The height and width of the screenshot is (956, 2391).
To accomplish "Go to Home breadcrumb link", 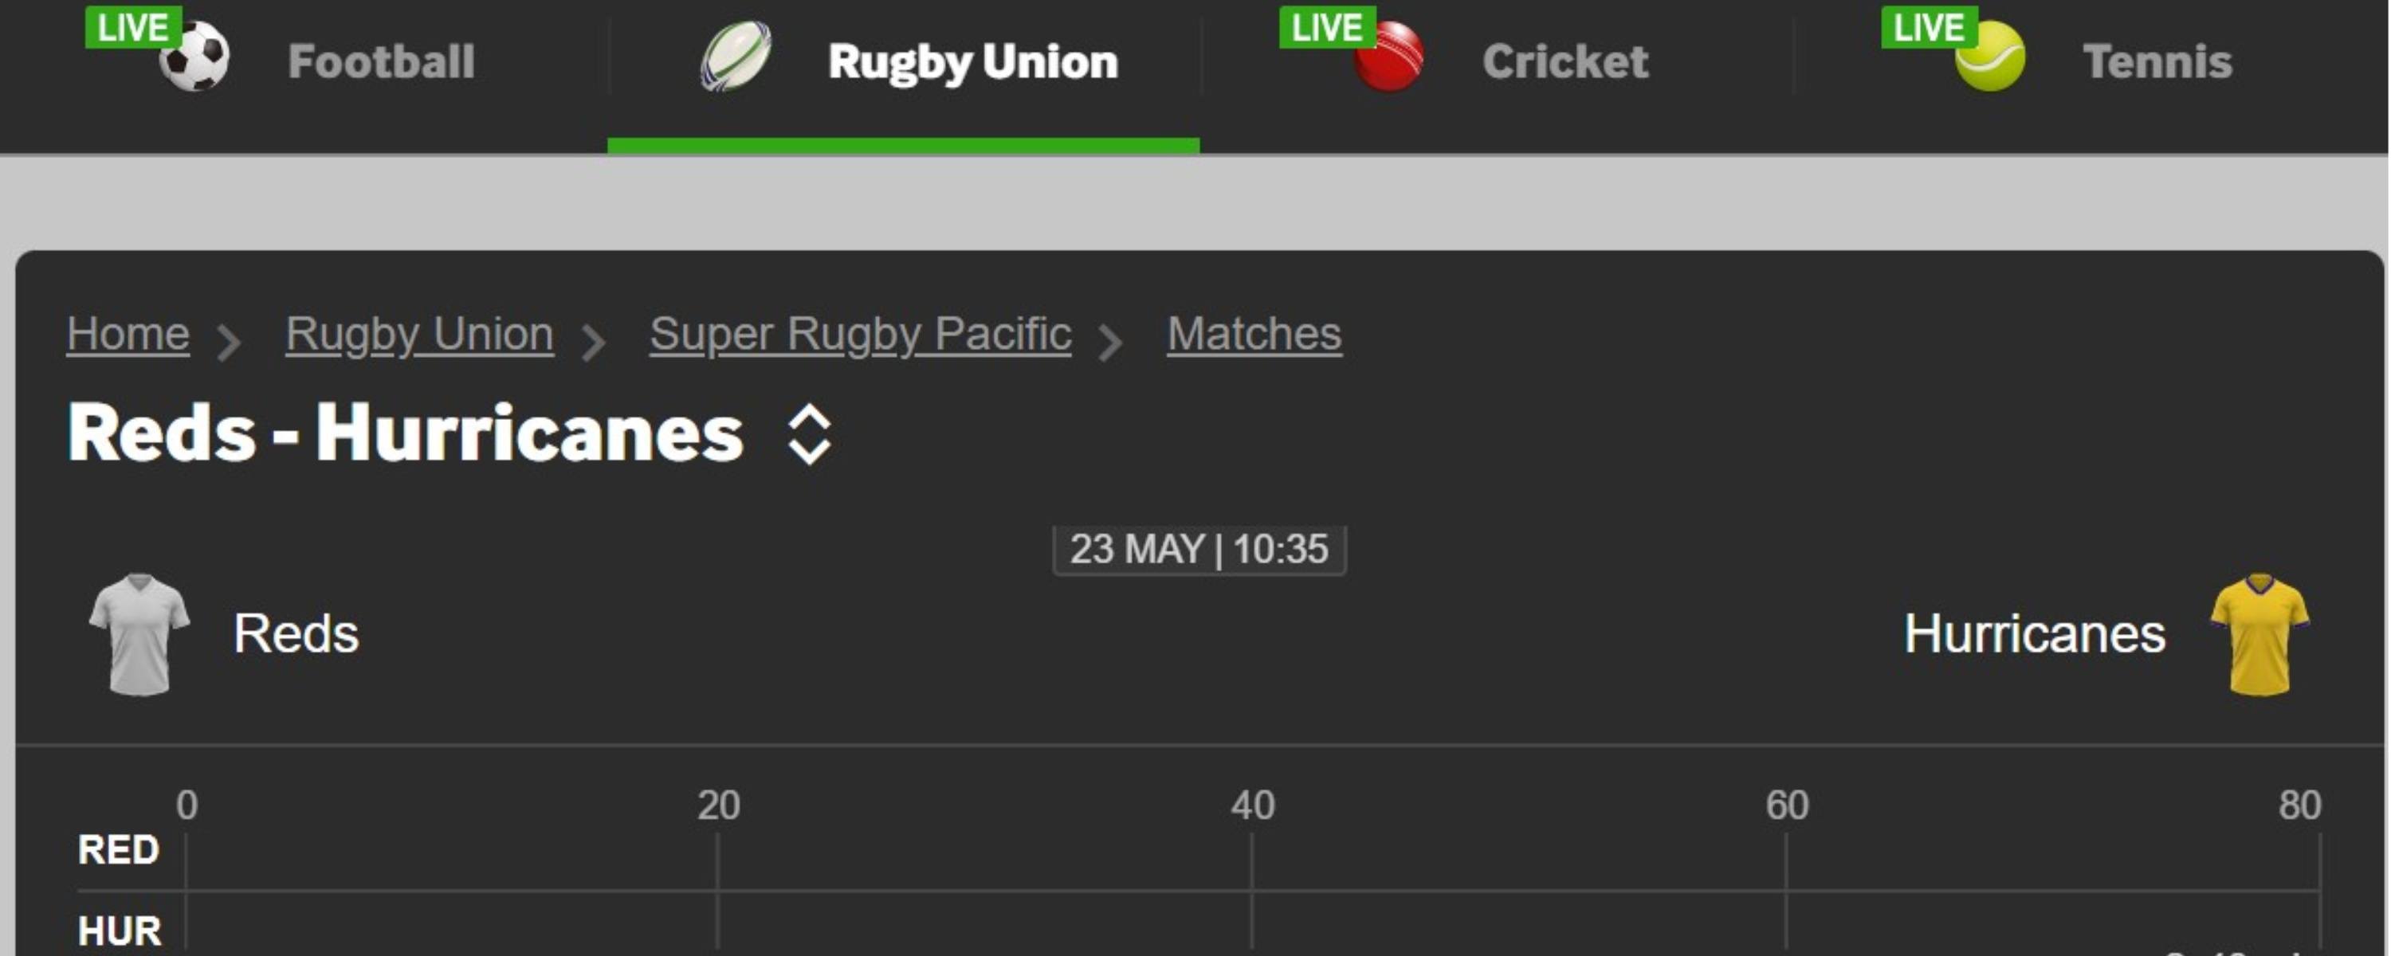I will click(x=128, y=334).
